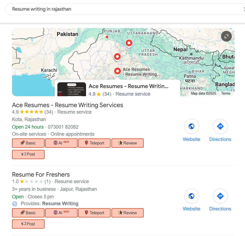Get directions to Resume For Freshers
The width and height of the screenshot is (245, 236).
(x=220, y=196)
